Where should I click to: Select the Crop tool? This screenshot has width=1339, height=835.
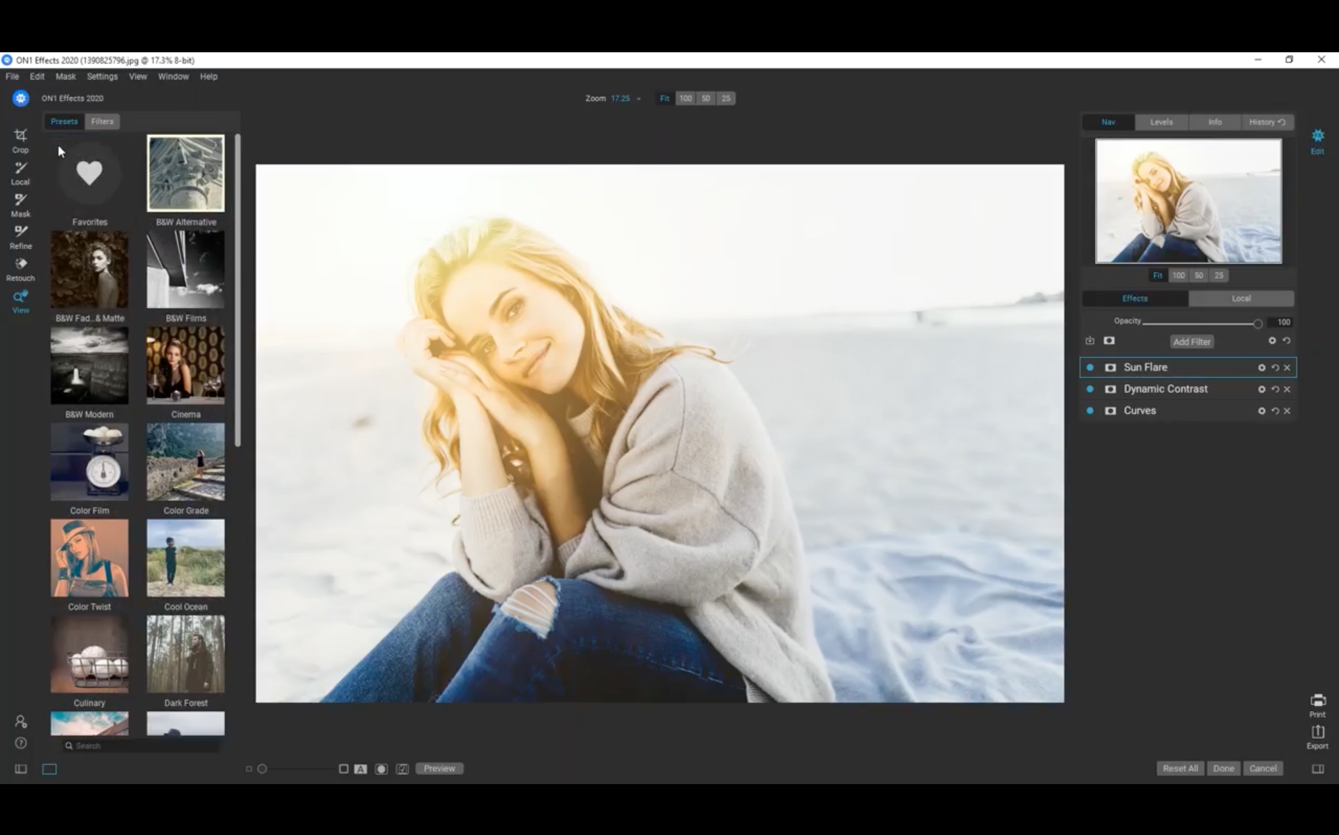tap(20, 139)
